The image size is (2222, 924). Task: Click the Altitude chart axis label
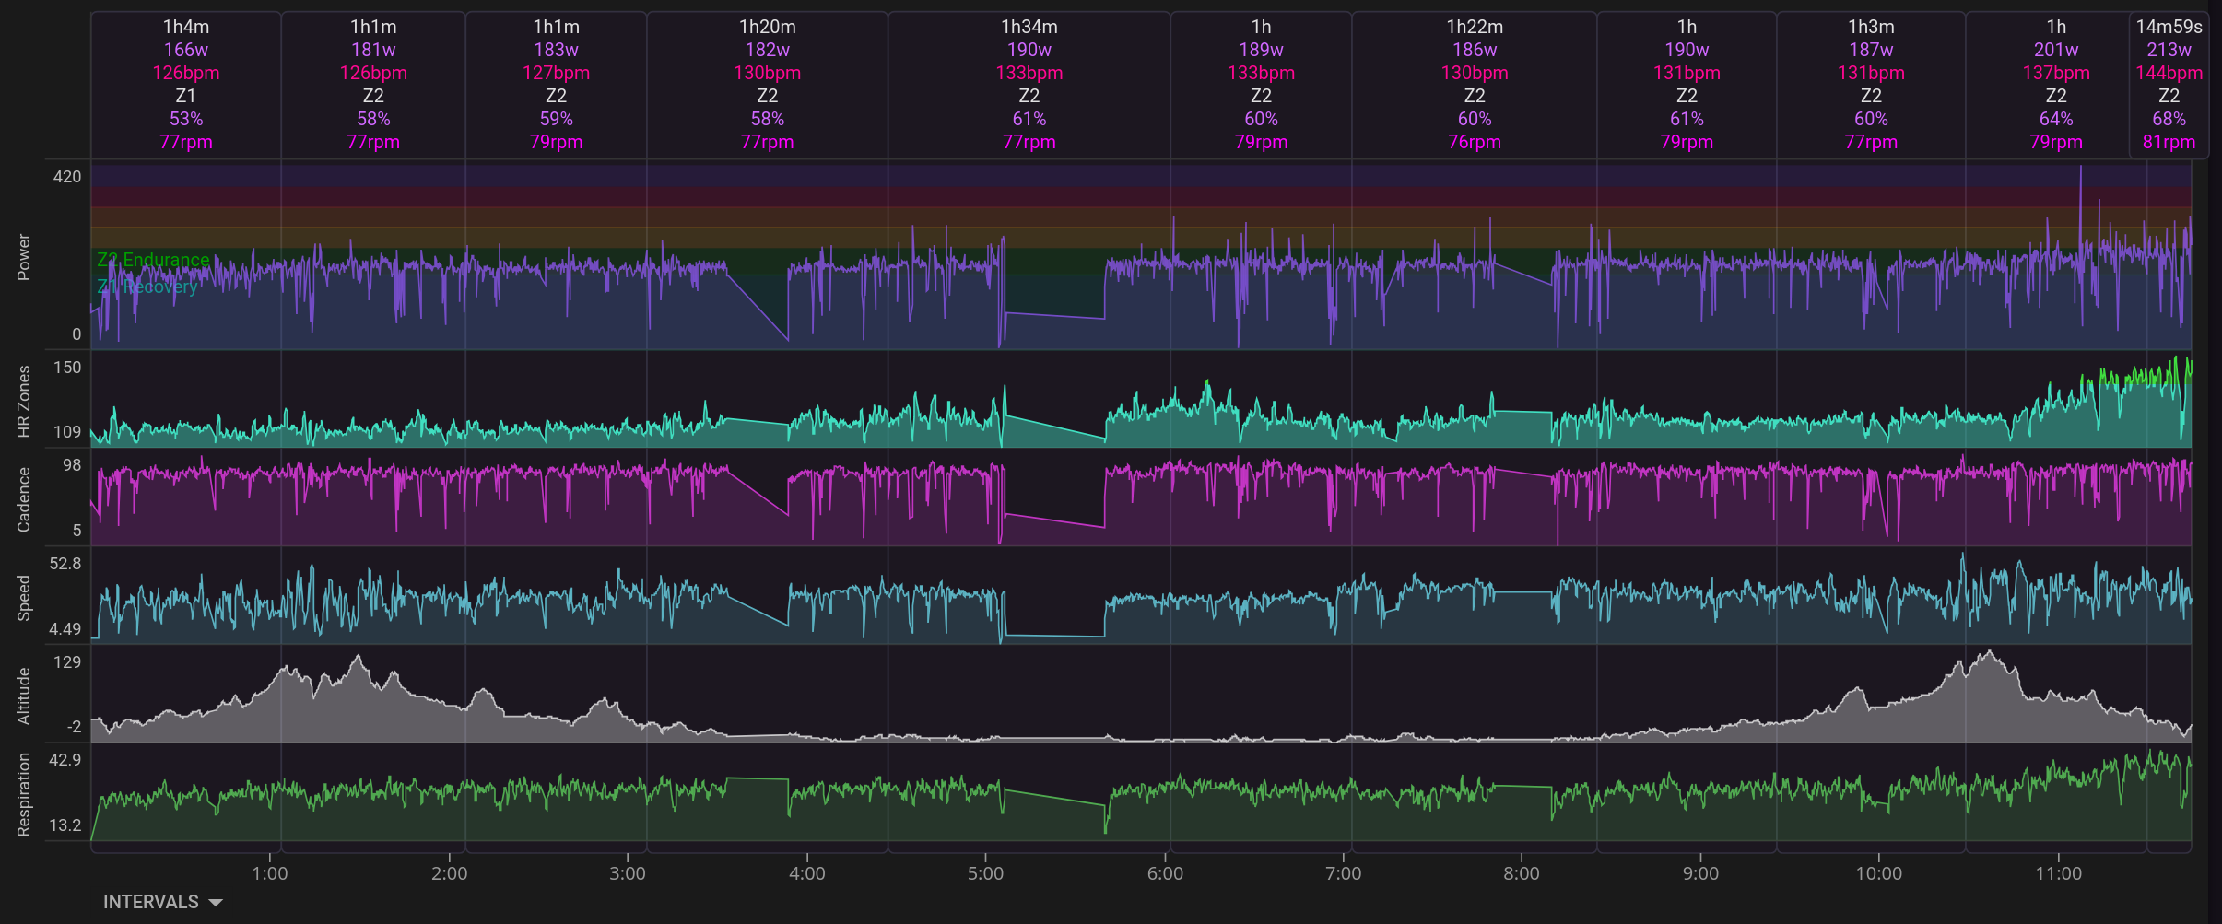[x=24, y=696]
